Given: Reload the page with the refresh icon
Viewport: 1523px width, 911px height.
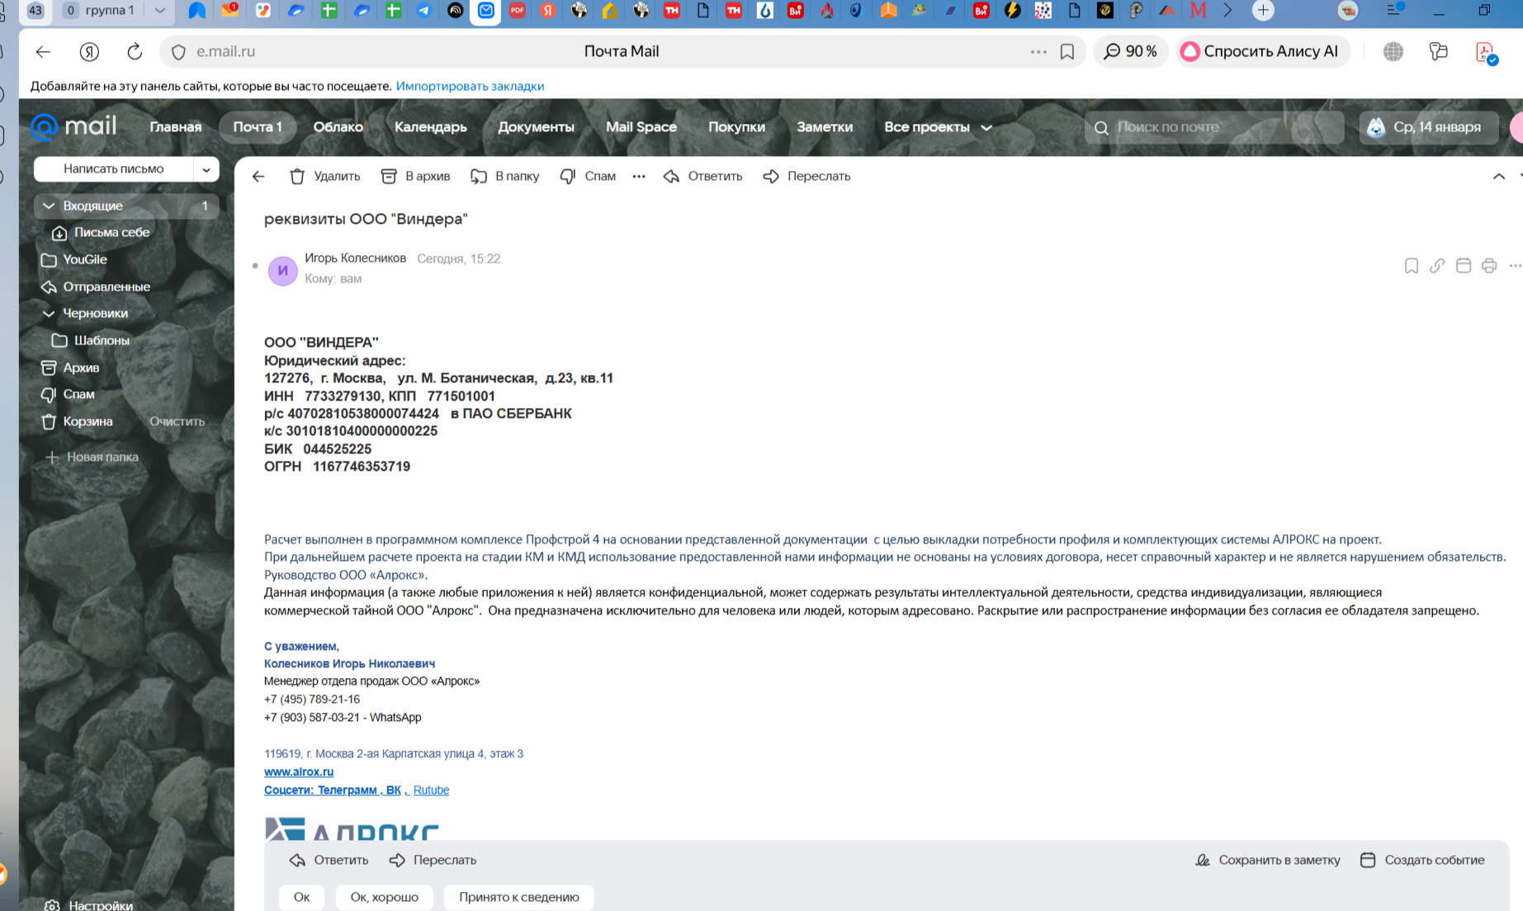Looking at the screenshot, I should point(135,51).
